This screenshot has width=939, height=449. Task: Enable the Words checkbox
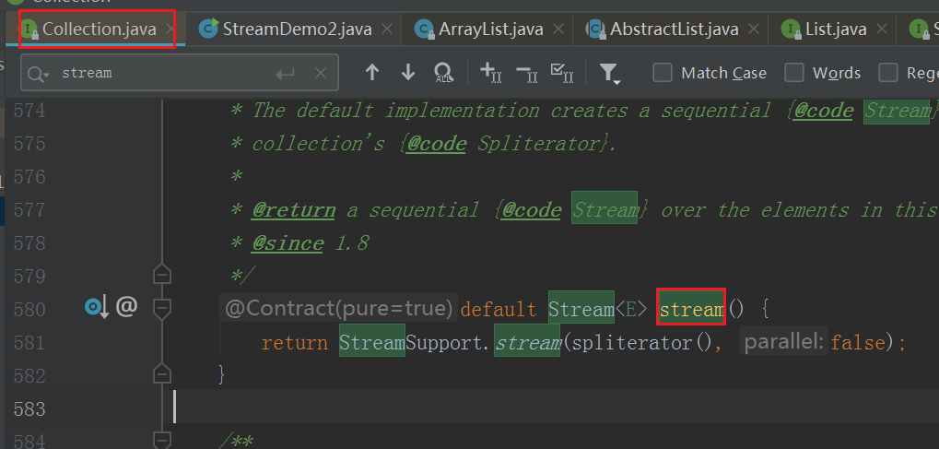click(x=794, y=73)
